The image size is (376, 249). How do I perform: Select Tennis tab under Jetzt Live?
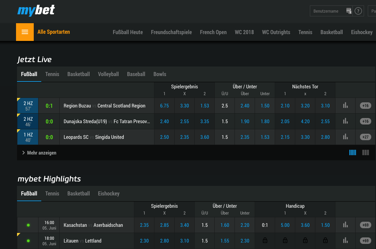(52, 74)
